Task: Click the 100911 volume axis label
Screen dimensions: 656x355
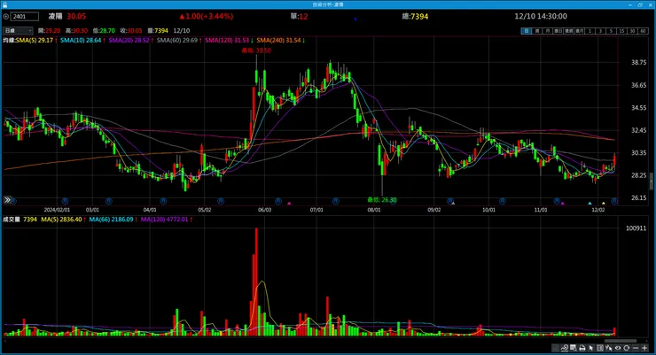Action: tap(636, 228)
